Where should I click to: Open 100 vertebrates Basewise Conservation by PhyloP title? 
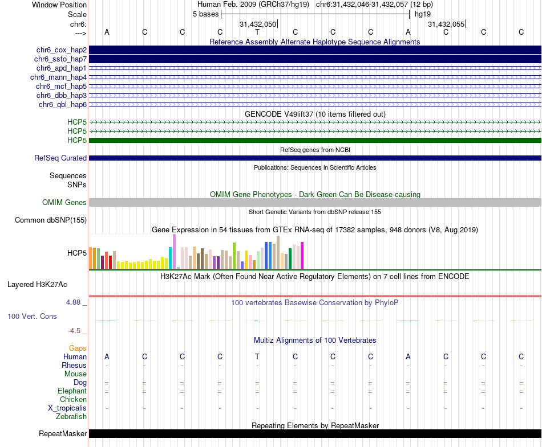pyautogui.click(x=315, y=303)
